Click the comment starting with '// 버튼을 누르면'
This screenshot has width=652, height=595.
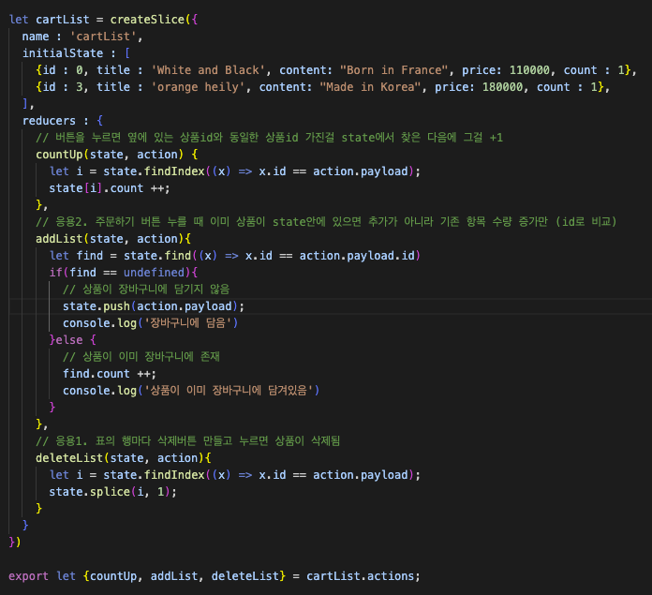coord(269,138)
